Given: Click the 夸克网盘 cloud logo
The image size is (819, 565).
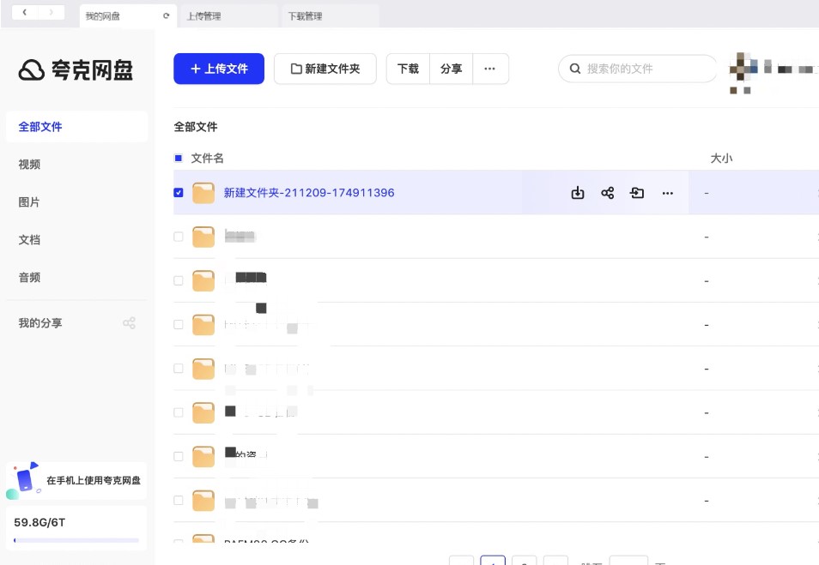Looking at the screenshot, I should [x=32, y=70].
